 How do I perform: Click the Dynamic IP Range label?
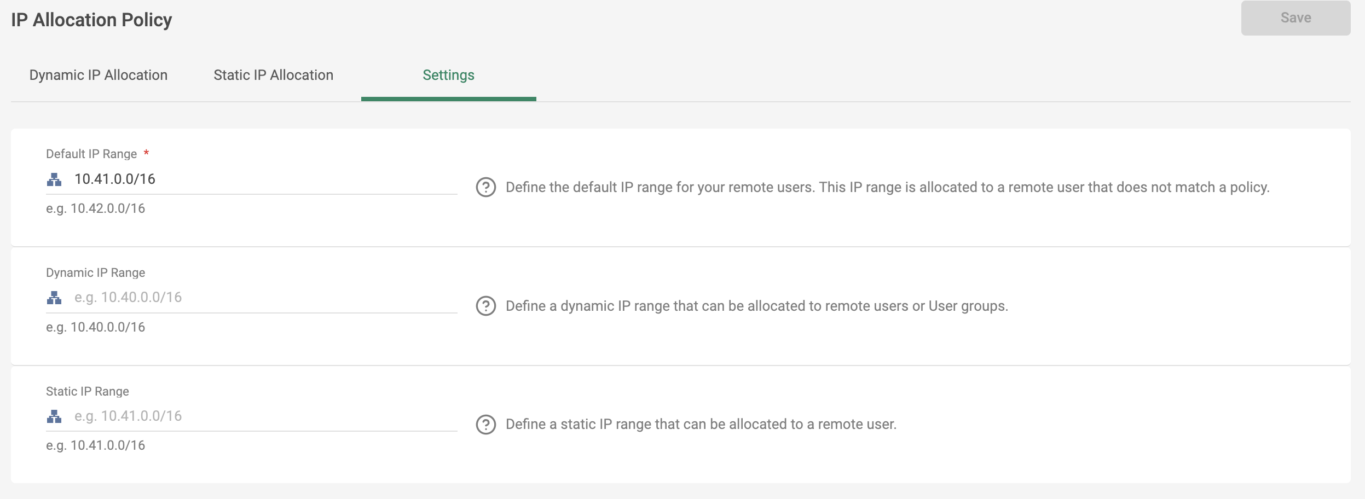coord(96,272)
